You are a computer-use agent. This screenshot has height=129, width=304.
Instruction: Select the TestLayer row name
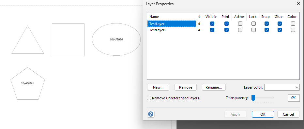click(x=172, y=24)
